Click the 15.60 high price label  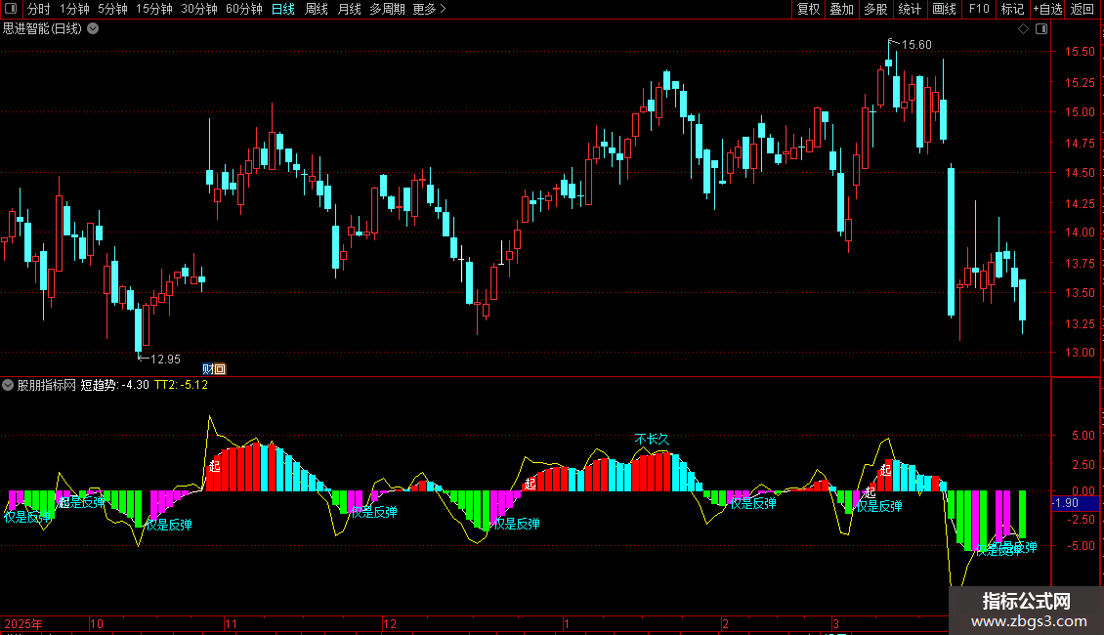pyautogui.click(x=916, y=45)
